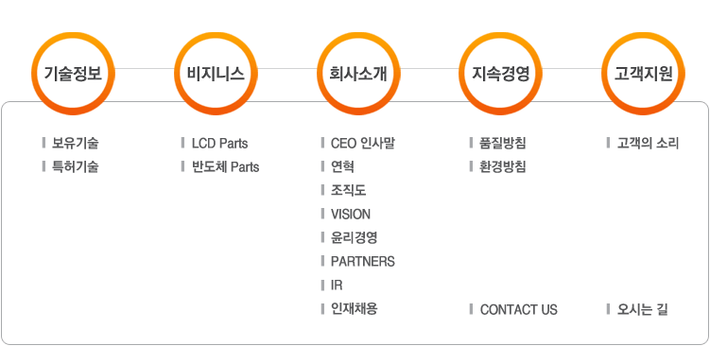The image size is (710, 346).
Task: Select the IR submenu link
Action: point(337,285)
